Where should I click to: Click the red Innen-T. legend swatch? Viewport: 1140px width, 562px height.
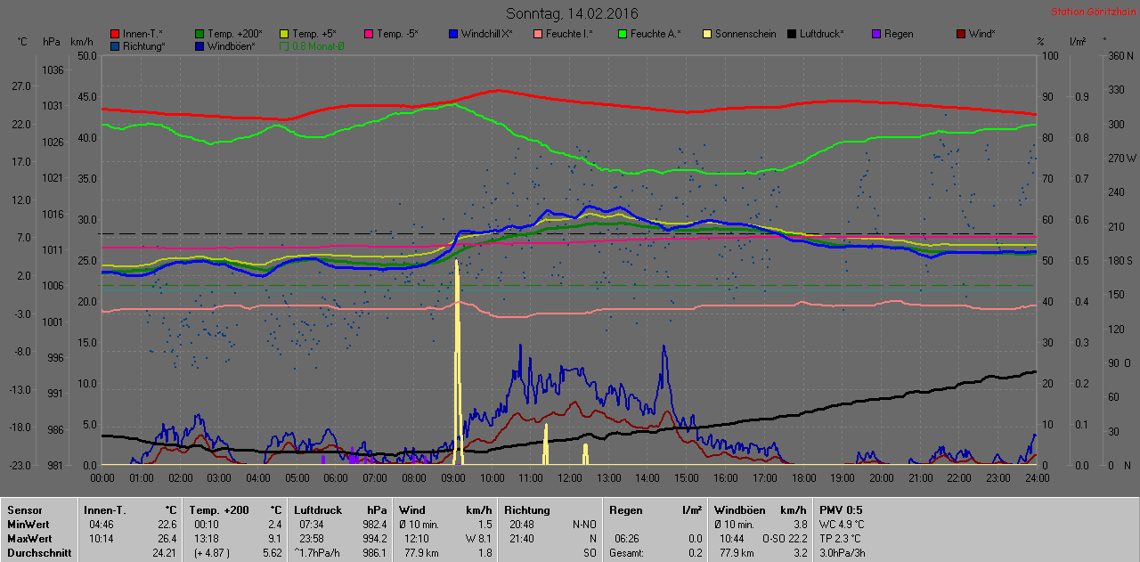(116, 34)
